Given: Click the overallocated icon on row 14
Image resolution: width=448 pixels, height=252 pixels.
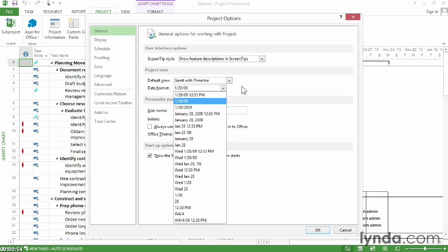Looking at the screenshot, I should (x=23, y=165).
